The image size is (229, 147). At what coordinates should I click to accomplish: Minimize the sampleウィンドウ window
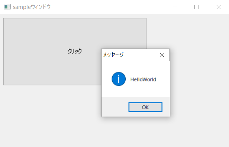(175, 7)
